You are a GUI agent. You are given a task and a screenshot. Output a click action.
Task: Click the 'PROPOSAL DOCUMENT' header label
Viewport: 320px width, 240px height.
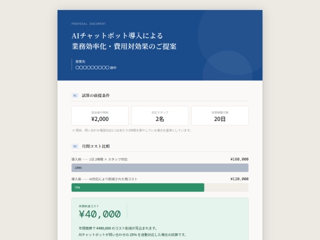pyautogui.click(x=88, y=24)
